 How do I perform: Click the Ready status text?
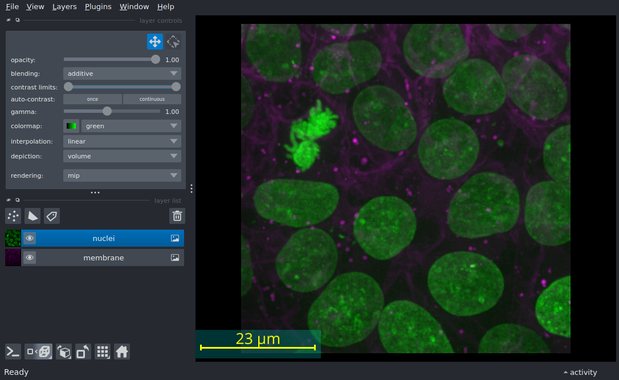[16, 372]
